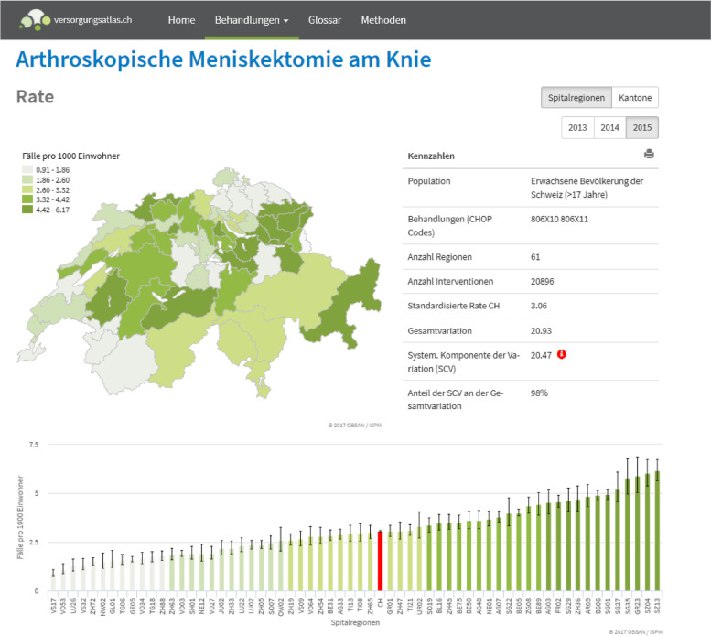Click the page title Arthroskopische Meniskektomie am Knie
The width and height of the screenshot is (711, 636).
223,59
